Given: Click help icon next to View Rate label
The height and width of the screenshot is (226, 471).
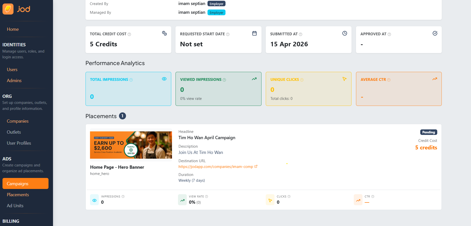Looking at the screenshot, I should [206, 196].
